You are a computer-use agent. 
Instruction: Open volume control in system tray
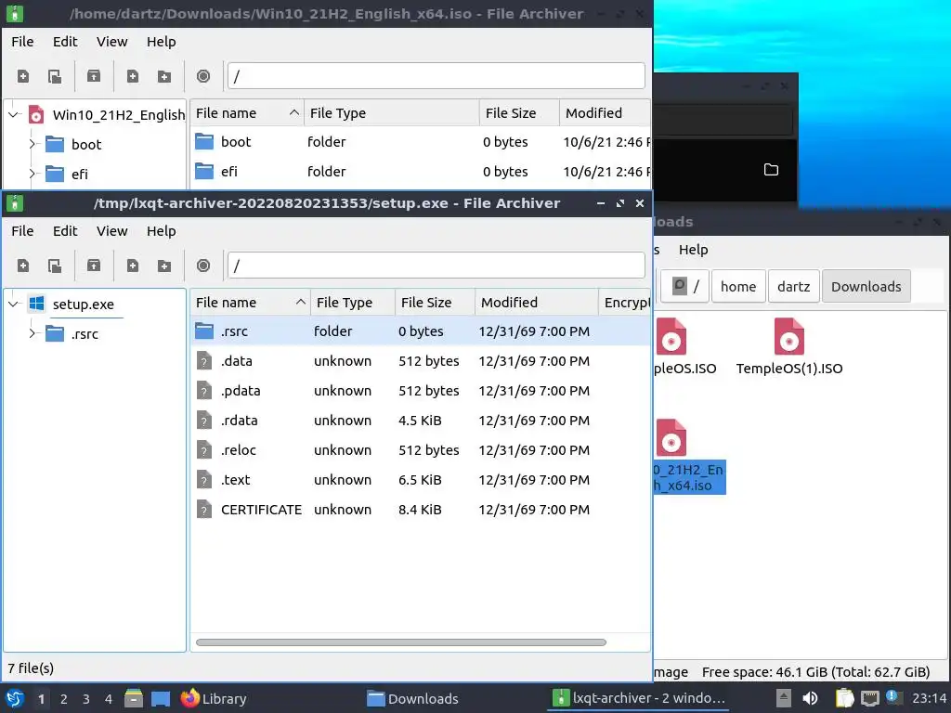(x=810, y=698)
